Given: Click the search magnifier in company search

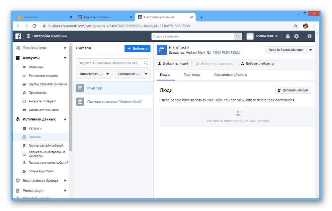Looking at the screenshot, I should [x=238, y=36].
